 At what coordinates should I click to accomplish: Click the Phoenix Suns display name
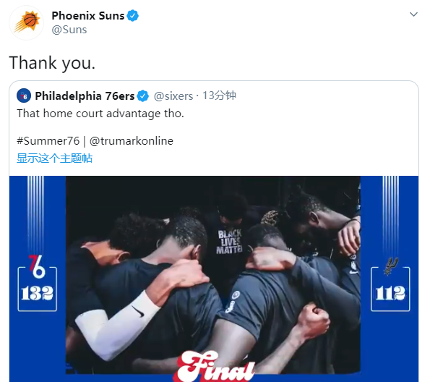tap(88, 16)
